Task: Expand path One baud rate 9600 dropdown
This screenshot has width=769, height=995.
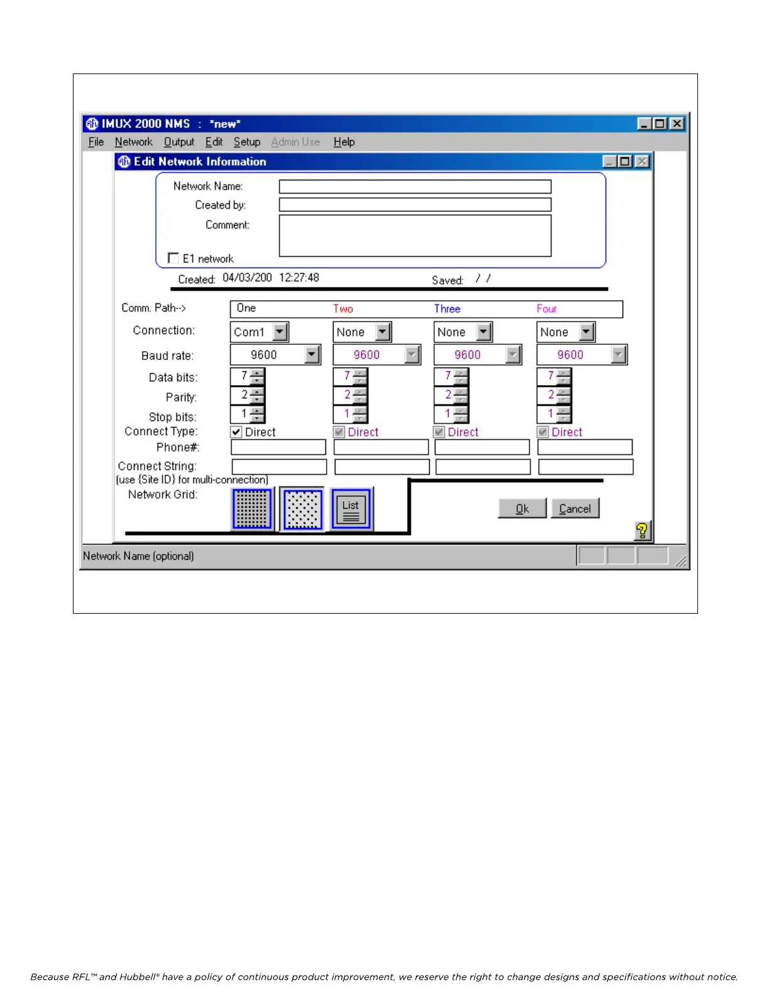Action: [x=312, y=355]
